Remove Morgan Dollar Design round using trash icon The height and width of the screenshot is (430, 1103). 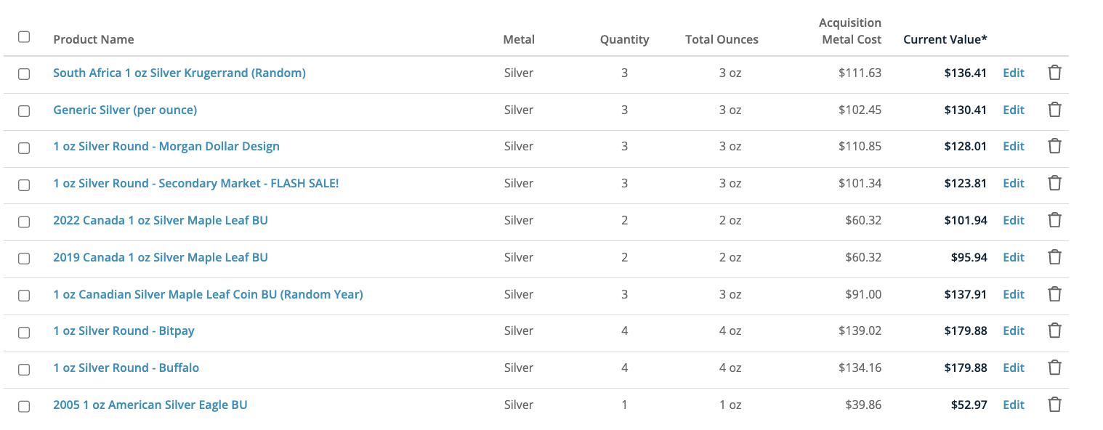pyautogui.click(x=1054, y=146)
